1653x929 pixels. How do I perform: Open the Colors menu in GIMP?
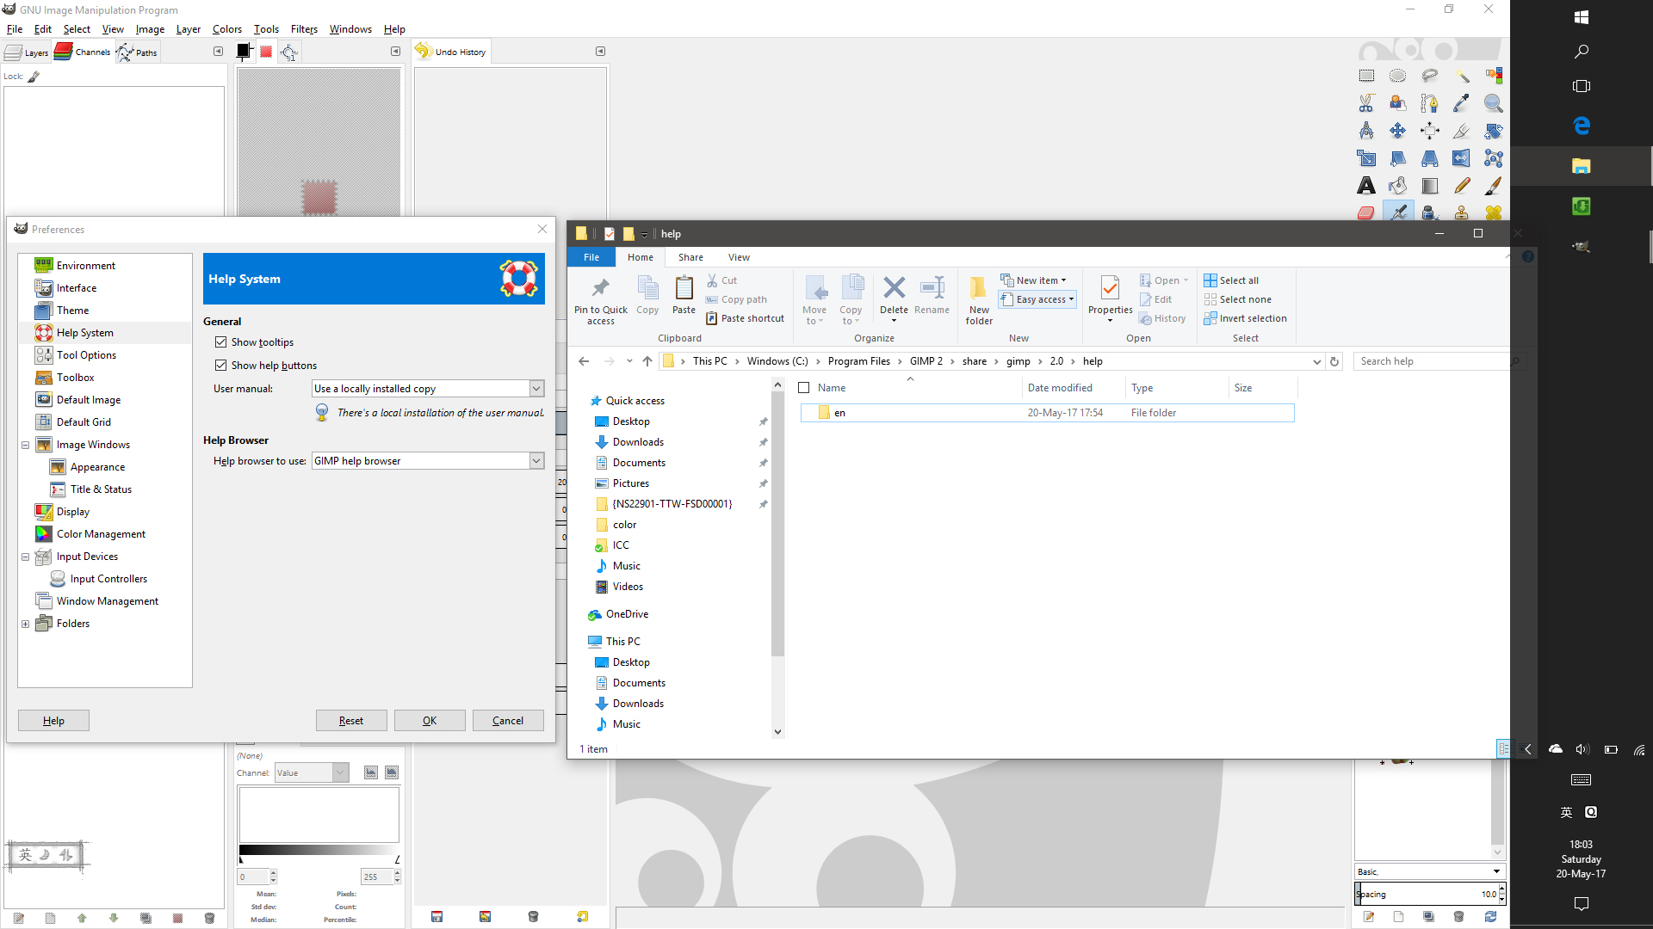click(227, 29)
